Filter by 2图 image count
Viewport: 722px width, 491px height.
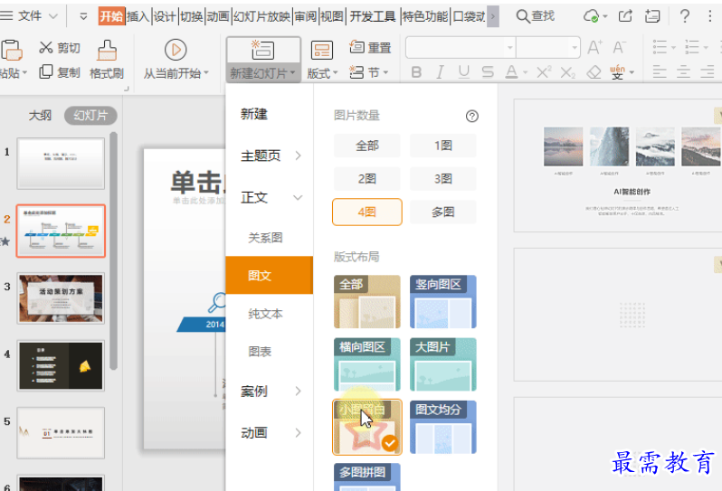pos(367,178)
